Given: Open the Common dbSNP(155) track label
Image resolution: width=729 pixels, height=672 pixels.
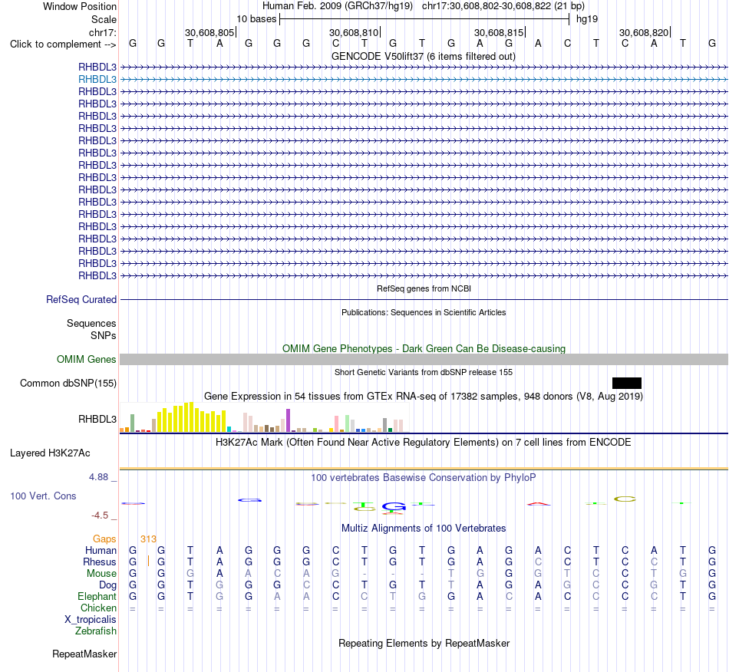Looking at the screenshot, I should click(x=68, y=383).
